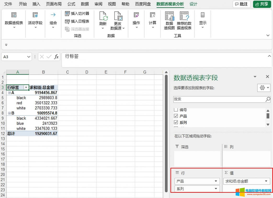This screenshot has width=273, height=198.
Task: Open 求和项:总金额 value field dropdown
Action: 266,181
